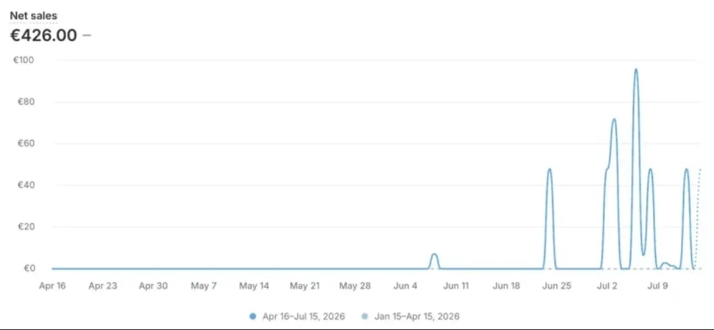Click the €426.00 total value
714x330 pixels.
[44, 35]
